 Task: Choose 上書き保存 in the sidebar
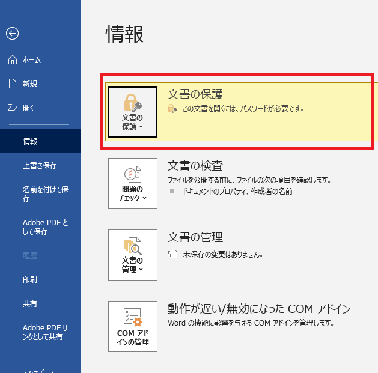coord(40,165)
